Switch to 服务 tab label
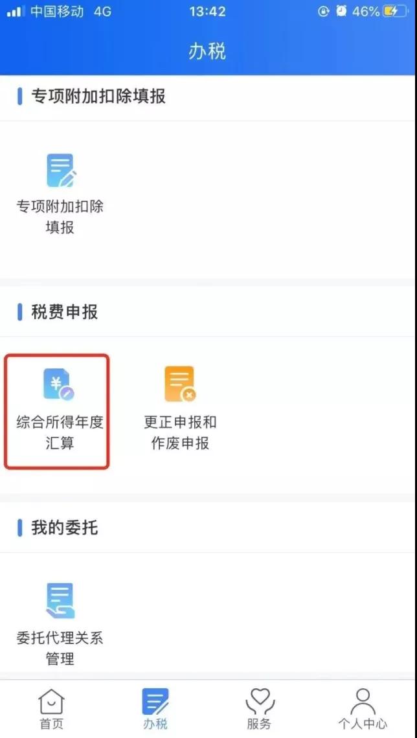This screenshot has width=417, height=738. [x=260, y=723]
